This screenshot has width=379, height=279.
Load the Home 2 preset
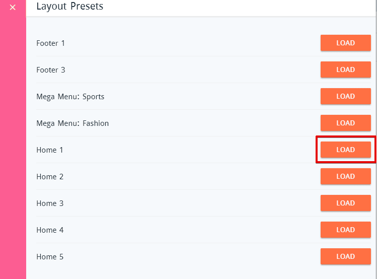(345, 177)
